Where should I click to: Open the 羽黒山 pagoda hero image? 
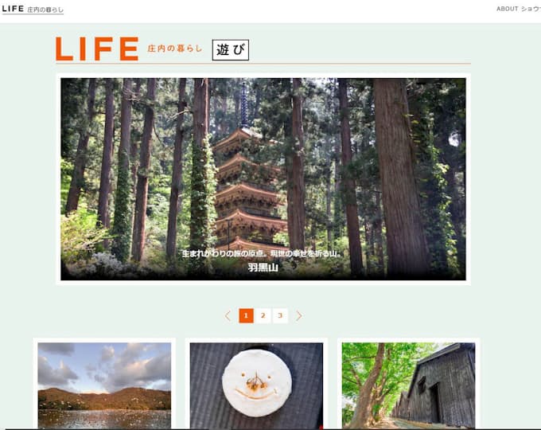[x=263, y=179]
